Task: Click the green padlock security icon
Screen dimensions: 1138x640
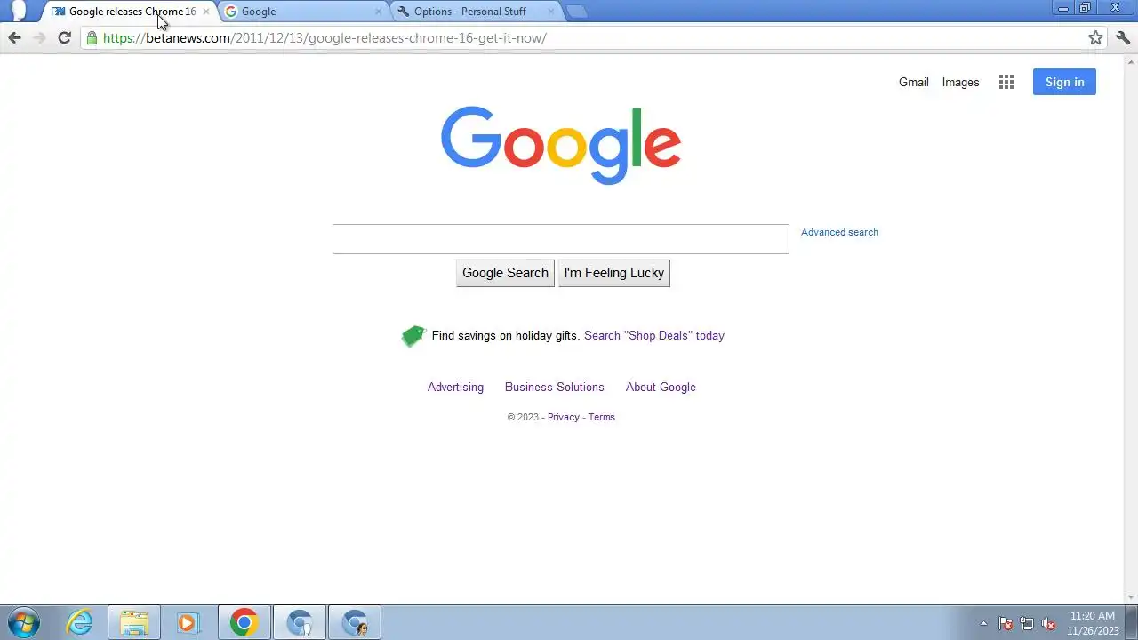Action: coord(92,38)
